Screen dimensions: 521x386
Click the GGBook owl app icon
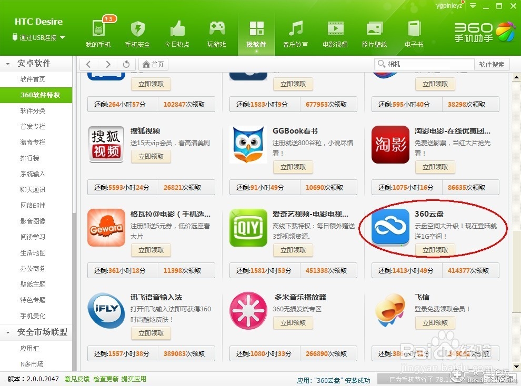pyautogui.click(x=248, y=144)
